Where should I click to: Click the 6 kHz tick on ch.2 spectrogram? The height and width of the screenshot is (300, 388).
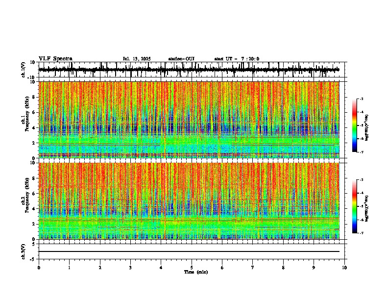pos(34,194)
